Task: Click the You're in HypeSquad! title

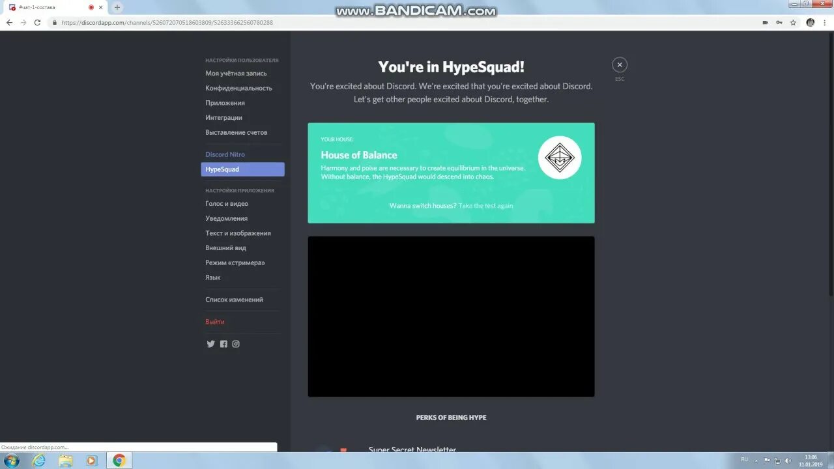Action: [x=451, y=67]
